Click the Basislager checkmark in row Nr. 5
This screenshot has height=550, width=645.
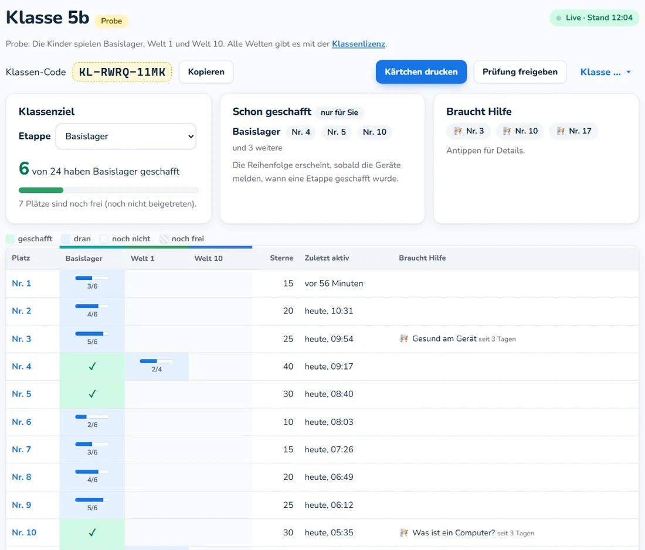[92, 394]
